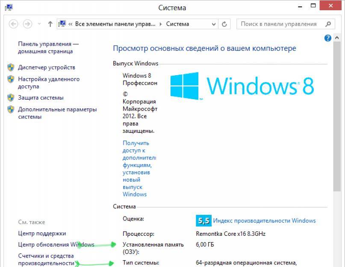The image size is (345, 267).
Task: Open Центр обновления Windows link
Action: coord(56,244)
